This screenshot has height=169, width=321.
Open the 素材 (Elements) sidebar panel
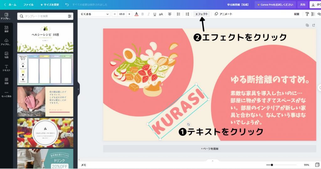6,29
